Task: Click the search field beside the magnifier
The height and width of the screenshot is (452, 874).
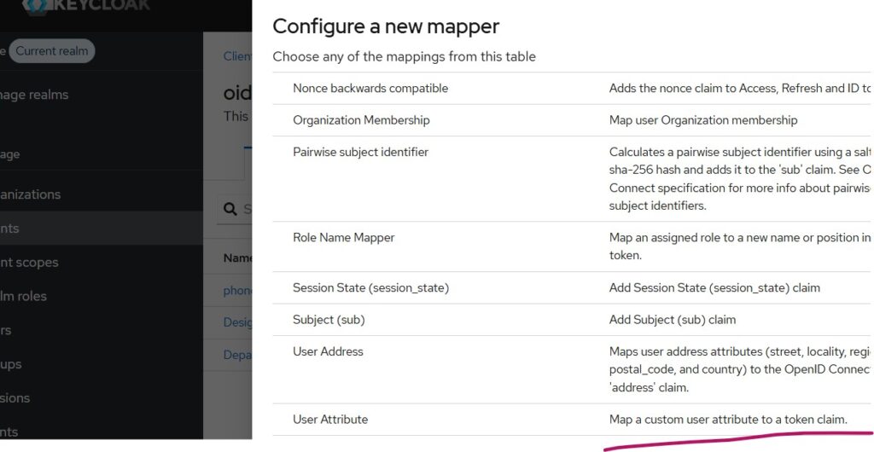Action: [x=248, y=209]
